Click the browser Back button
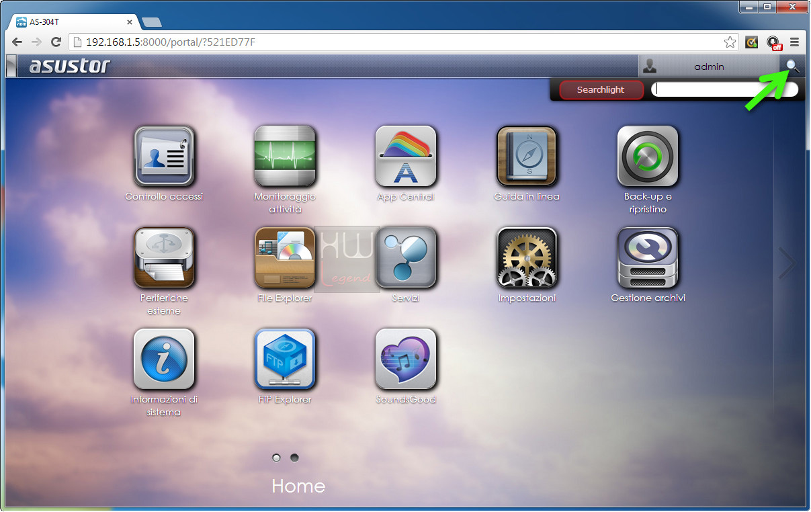The width and height of the screenshot is (811, 512). coord(17,42)
